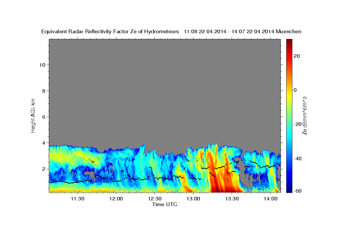Click the '13:00' time tick label
This screenshot has height=231, width=347.
pos(193,199)
